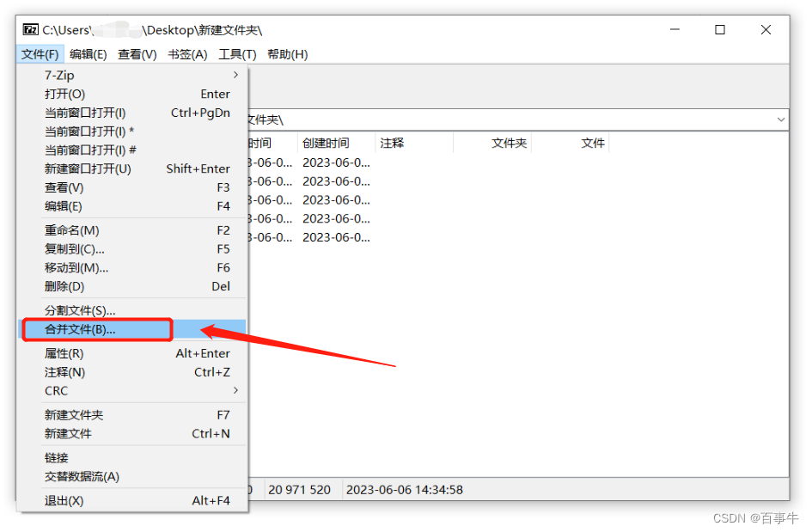Choose 退出(X) to quit
Image resolution: width=812 pixels, height=532 pixels.
132,501
